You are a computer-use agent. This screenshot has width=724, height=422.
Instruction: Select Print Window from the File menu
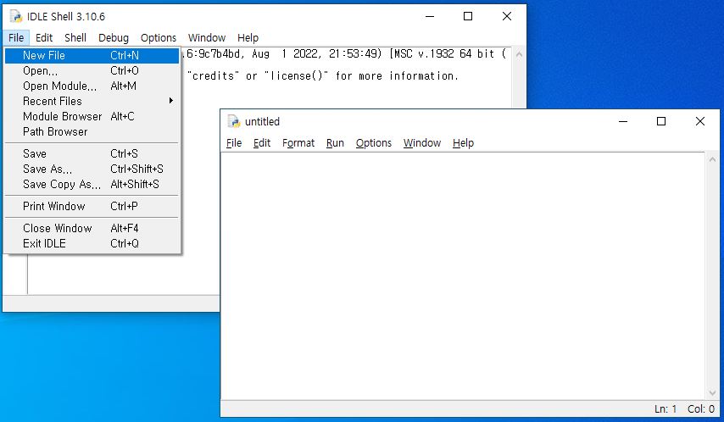(x=92, y=207)
